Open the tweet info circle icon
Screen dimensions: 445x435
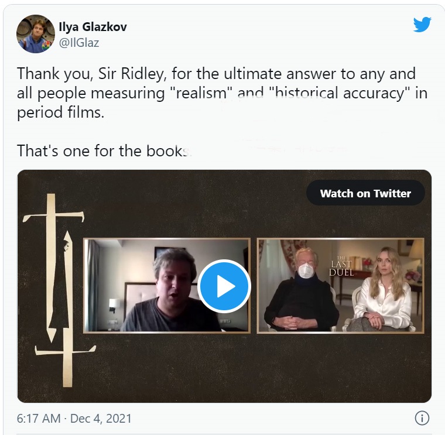422,418
